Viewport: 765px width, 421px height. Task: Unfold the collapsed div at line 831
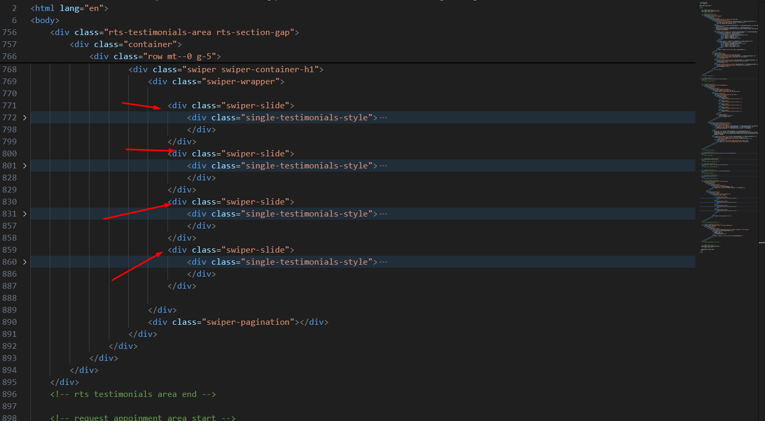25,214
